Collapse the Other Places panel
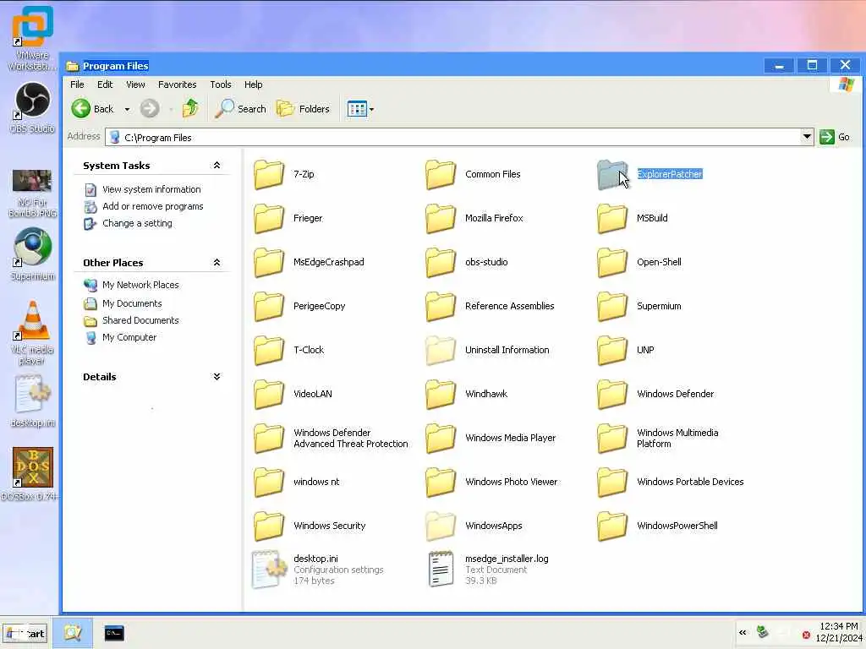866x649 pixels. pyautogui.click(x=217, y=262)
